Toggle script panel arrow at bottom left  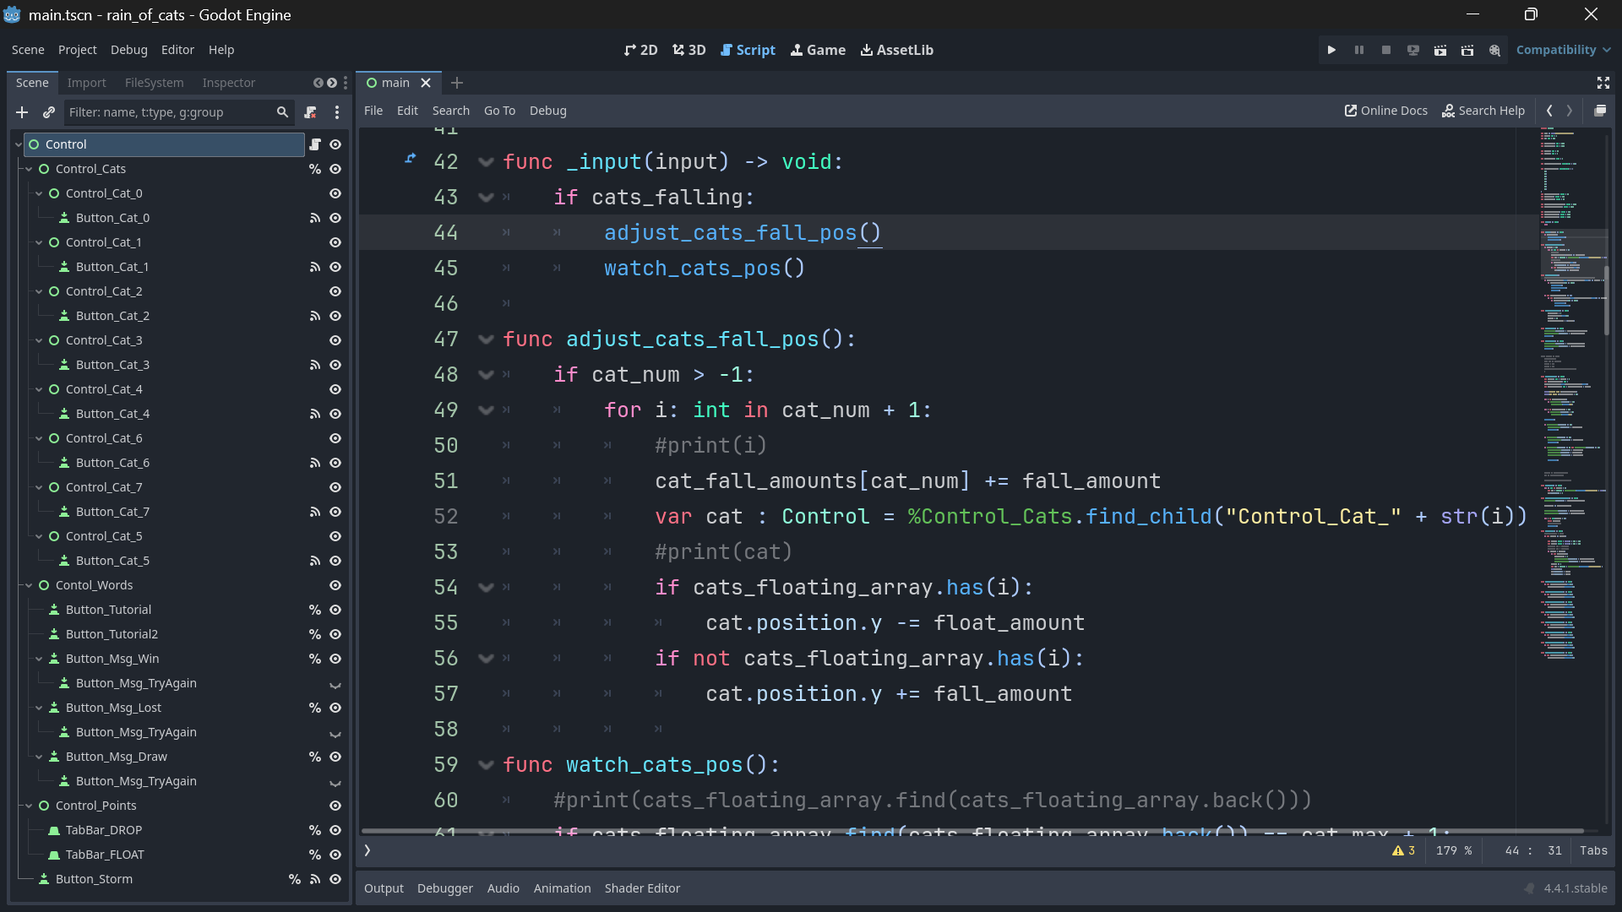tap(367, 850)
